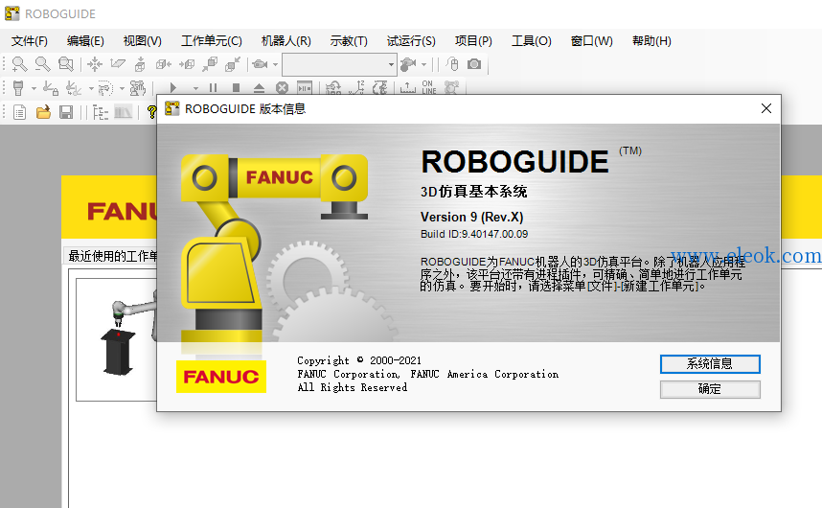Screen dimensions: 822x508
Task: Select the zoom window tool
Action: pos(66,64)
